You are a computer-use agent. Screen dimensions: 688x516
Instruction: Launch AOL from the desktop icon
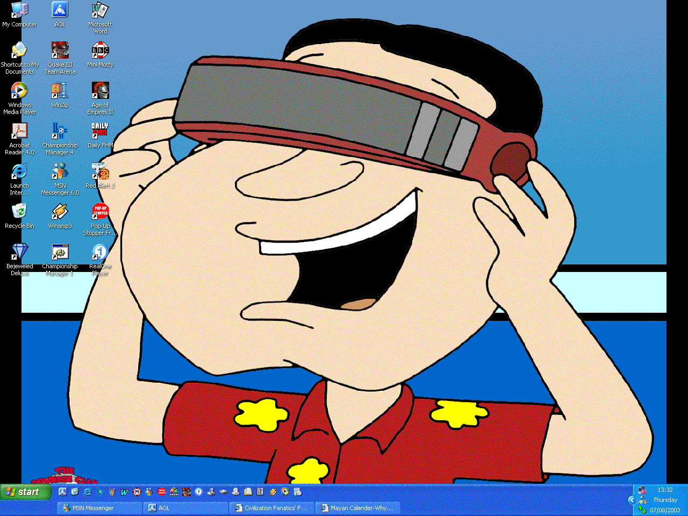(x=60, y=14)
